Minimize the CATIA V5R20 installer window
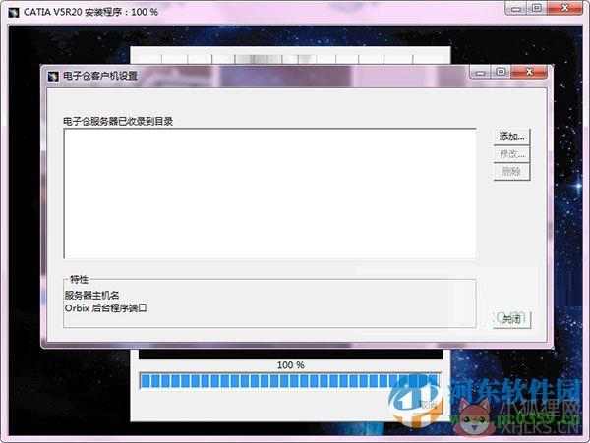Screen dimensions: 590x443 [x=516, y=8]
